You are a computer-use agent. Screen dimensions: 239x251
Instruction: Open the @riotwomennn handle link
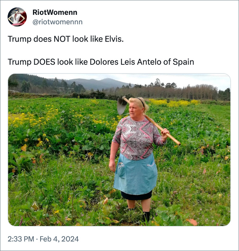[x=60, y=22]
